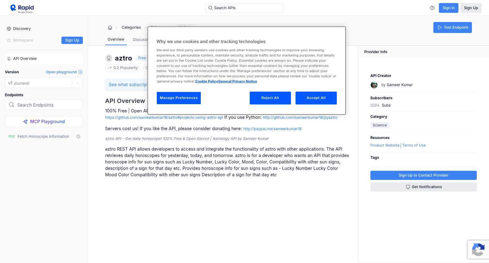Open the aztro projects GitHub link
This screenshot has height=263, width=489.
tap(164, 118)
